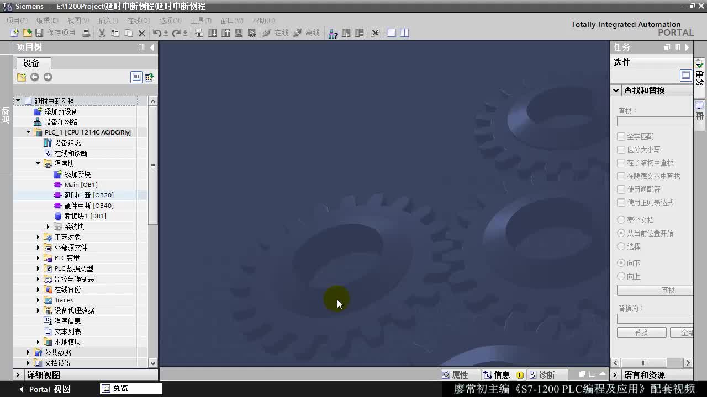Click the start runtime RT icon

[x=252, y=33]
